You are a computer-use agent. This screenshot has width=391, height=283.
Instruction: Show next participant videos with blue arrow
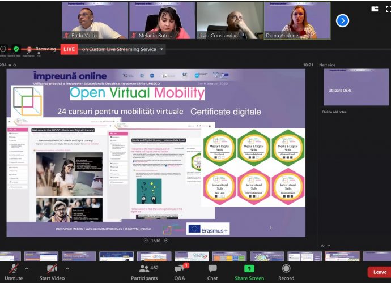tap(342, 21)
